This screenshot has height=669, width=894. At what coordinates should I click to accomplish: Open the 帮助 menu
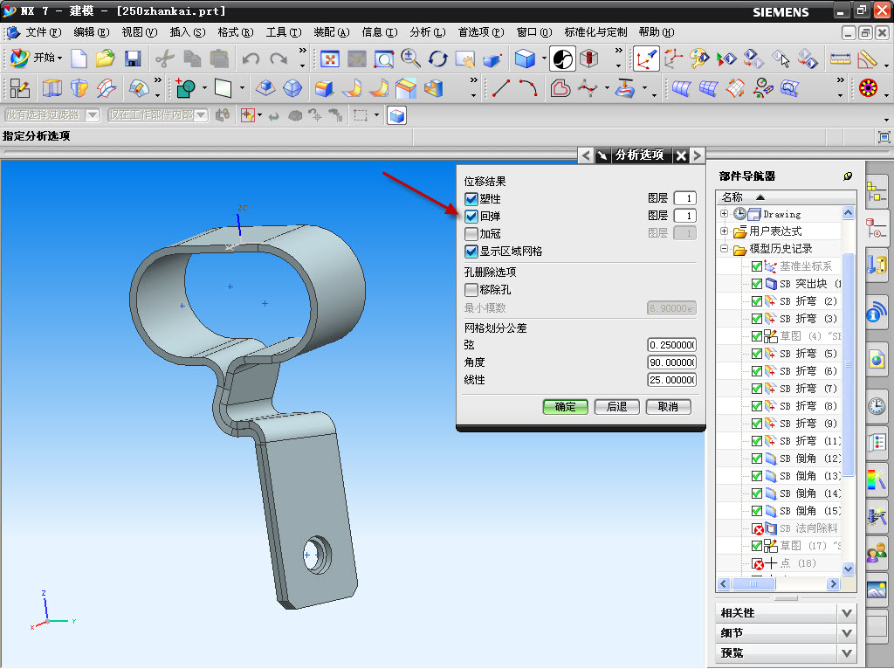tap(657, 32)
